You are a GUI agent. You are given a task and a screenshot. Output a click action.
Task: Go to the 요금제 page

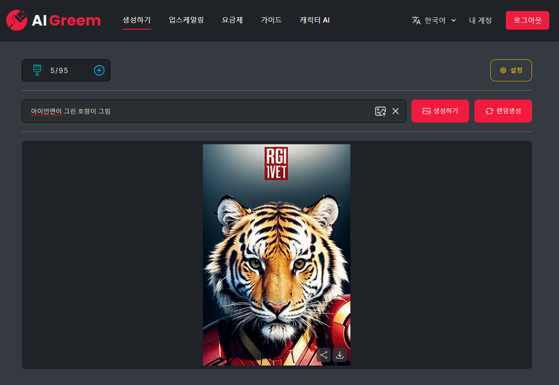click(x=233, y=20)
